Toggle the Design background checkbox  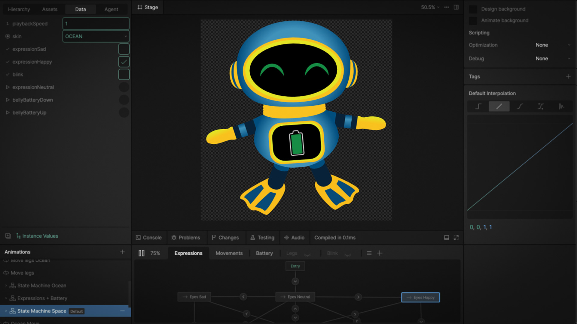(473, 9)
